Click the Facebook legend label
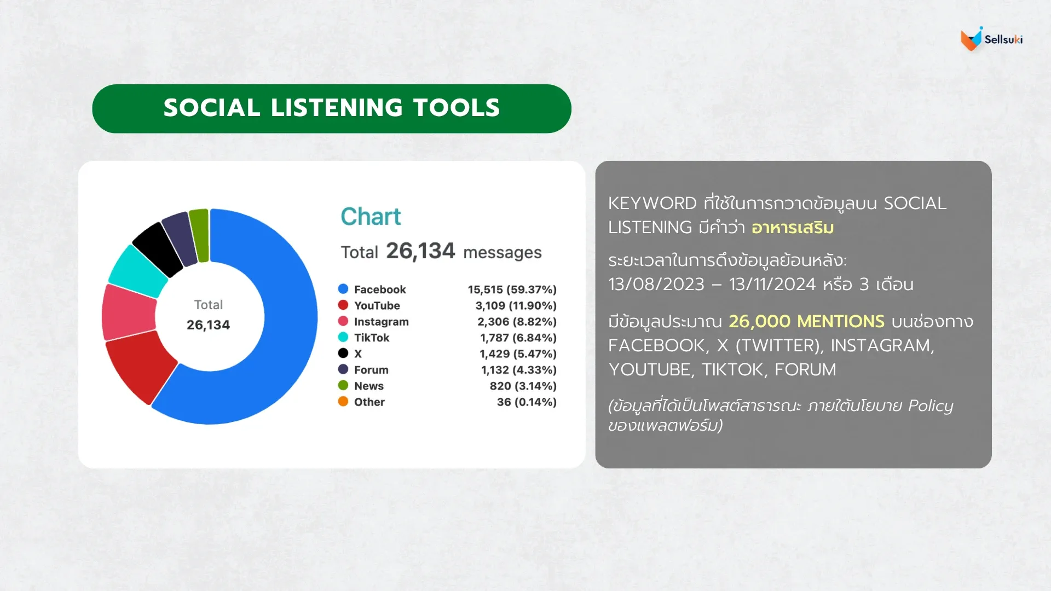Image resolution: width=1051 pixels, height=591 pixels. pos(380,289)
